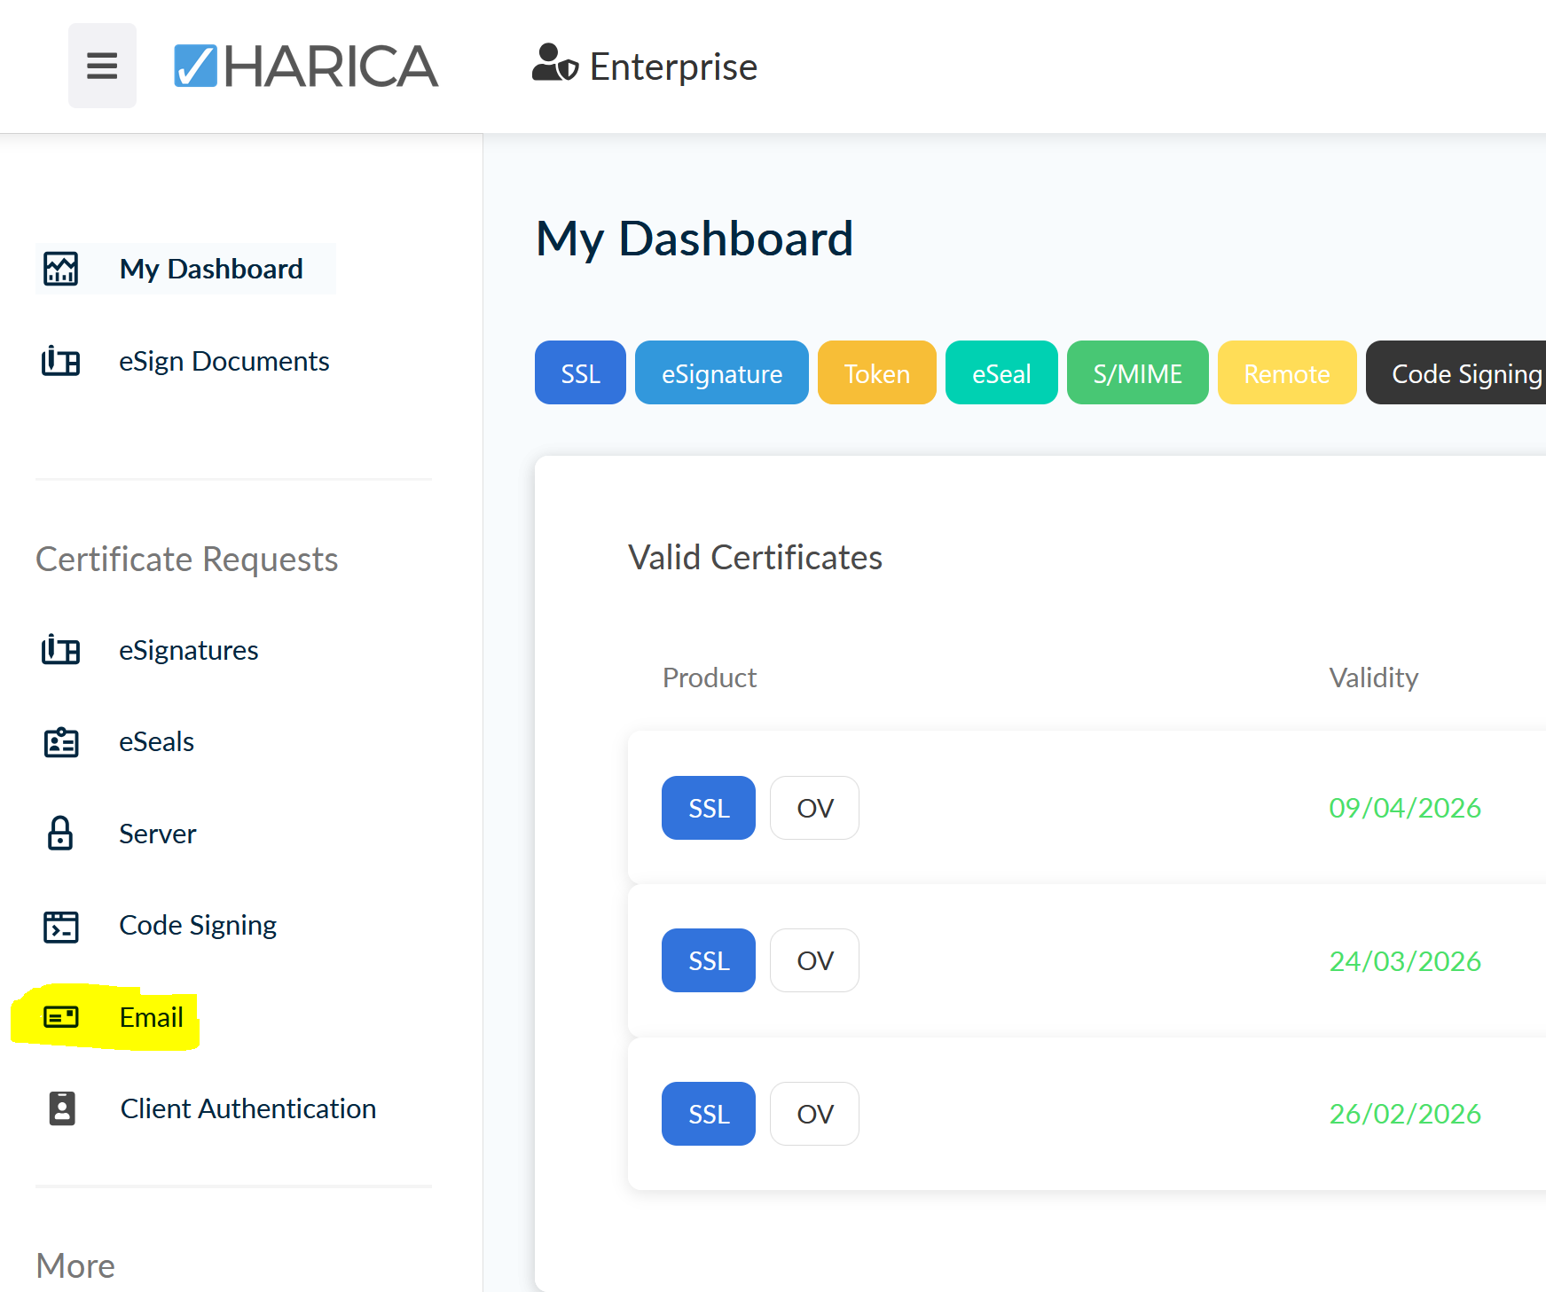Click SSL badge for certificate expiring 09/04/2026
The image size is (1546, 1292).
pos(709,808)
